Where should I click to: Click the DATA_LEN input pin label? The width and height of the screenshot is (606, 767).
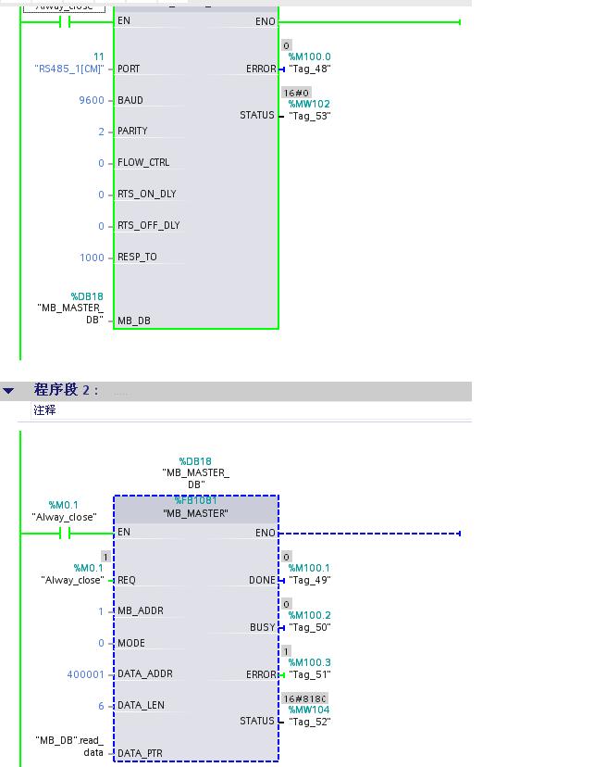pos(141,705)
